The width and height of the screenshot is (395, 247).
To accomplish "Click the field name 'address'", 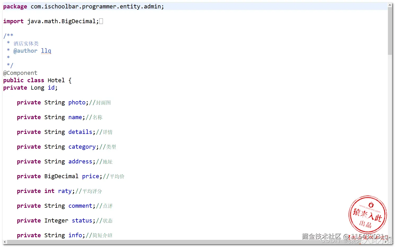I will [80, 162].
